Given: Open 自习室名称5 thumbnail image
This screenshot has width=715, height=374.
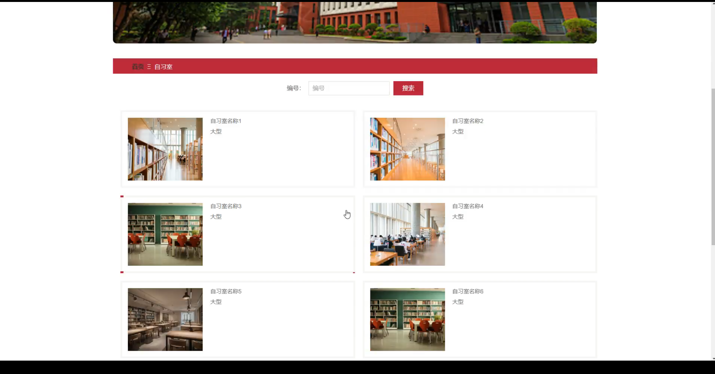Looking at the screenshot, I should pos(165,319).
